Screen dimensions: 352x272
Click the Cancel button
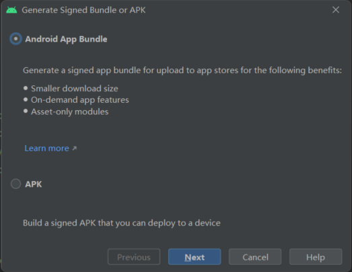coord(255,257)
